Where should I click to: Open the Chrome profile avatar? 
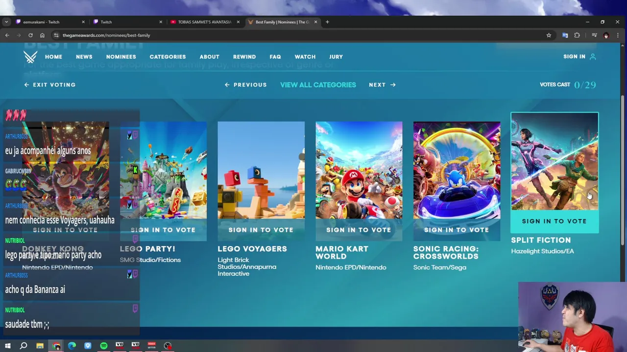[x=606, y=35]
